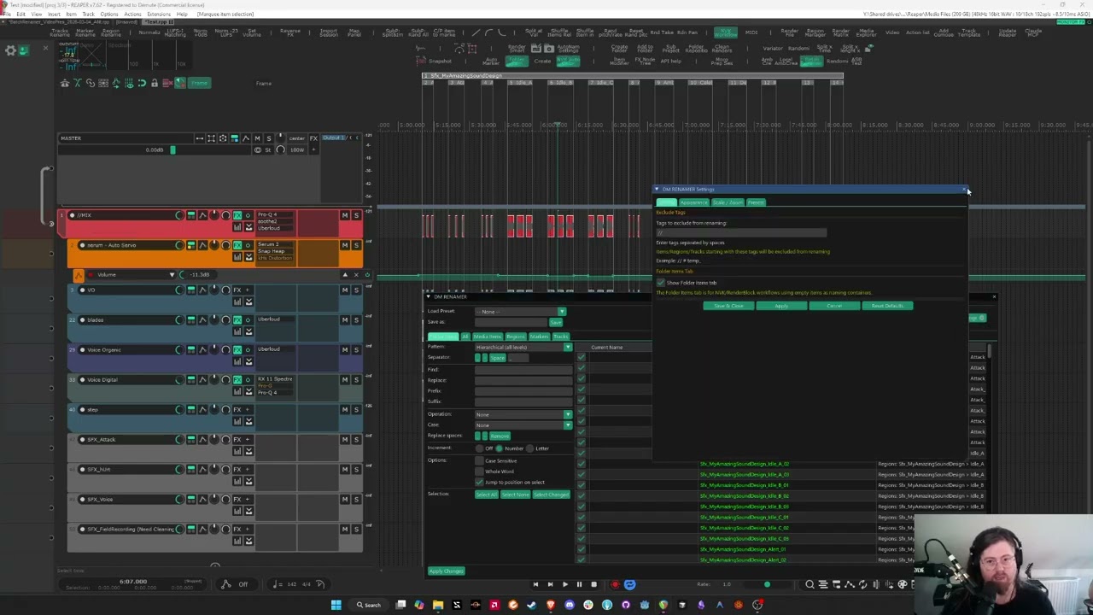Viewport: 1093px width, 615px height.
Task: Click the transport Record button
Action: coord(614,585)
